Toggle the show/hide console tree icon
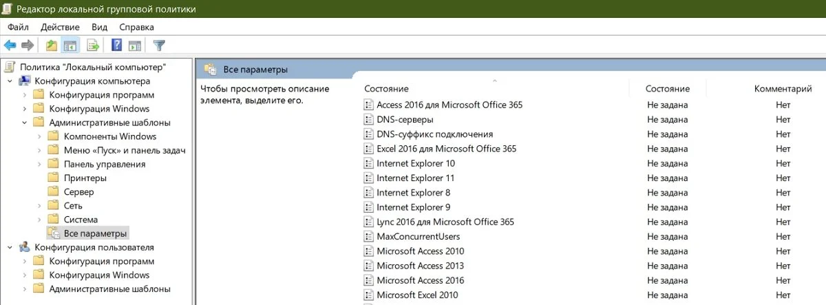Viewport: 826px width, 305px height. pos(70,45)
